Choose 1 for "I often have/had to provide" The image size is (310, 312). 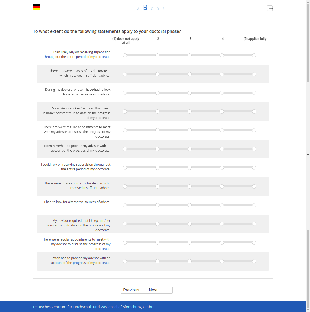(x=125, y=149)
